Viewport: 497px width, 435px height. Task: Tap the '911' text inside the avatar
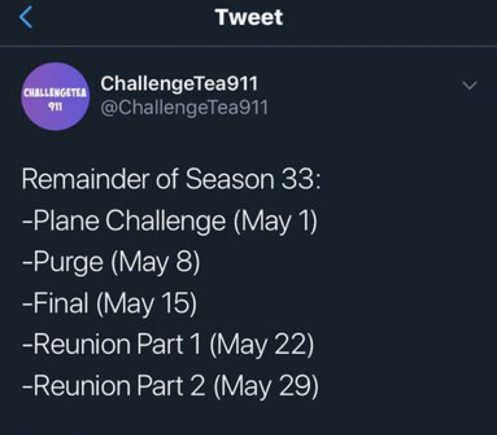point(55,107)
